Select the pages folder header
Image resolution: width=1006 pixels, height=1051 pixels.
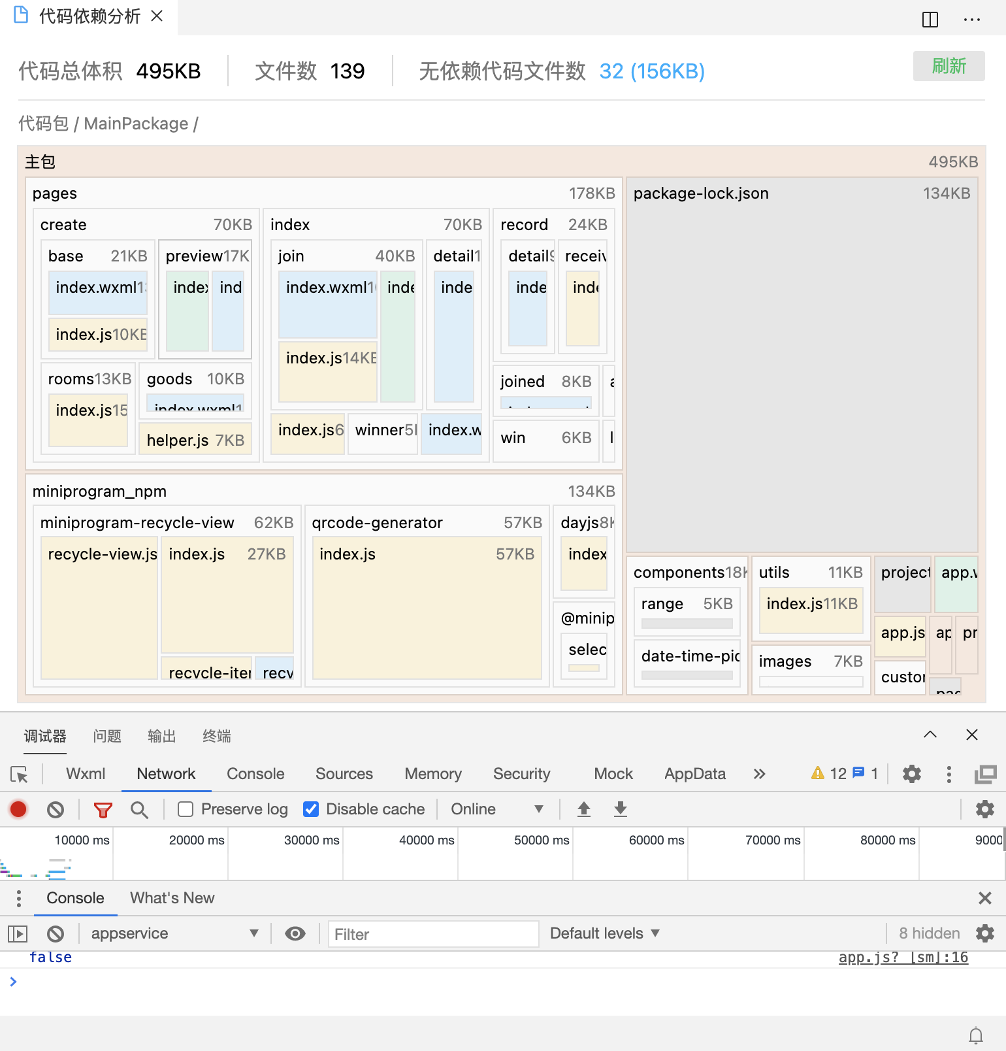[323, 193]
